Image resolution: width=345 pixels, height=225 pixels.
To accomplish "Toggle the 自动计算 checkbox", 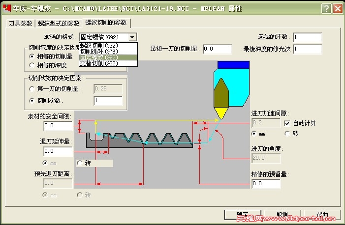I will (287, 123).
